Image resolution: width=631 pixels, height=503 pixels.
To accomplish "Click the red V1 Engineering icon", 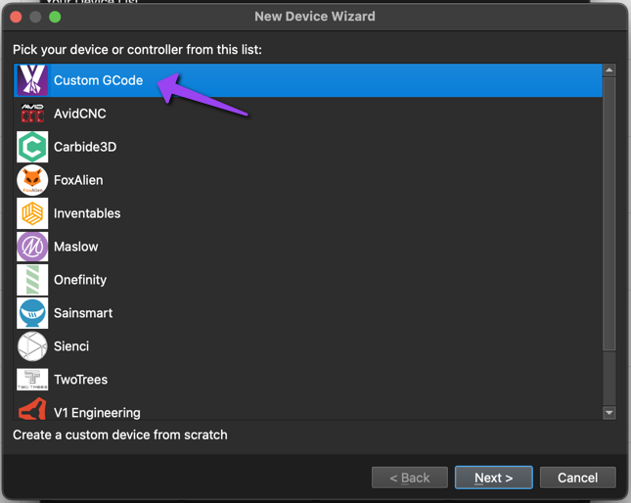I will (x=32, y=410).
